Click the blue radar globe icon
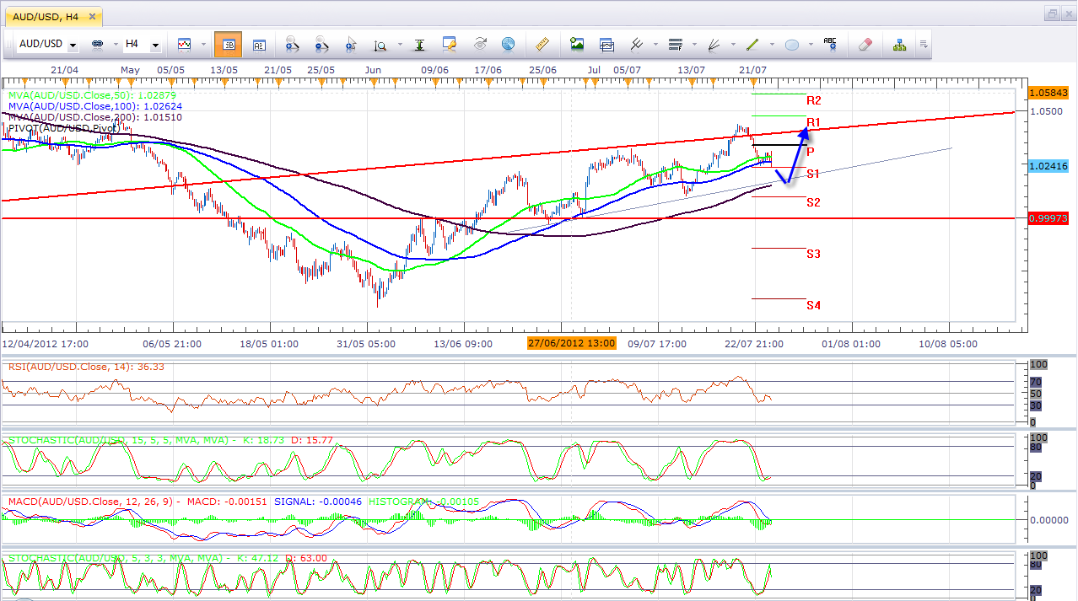Image resolution: width=1078 pixels, height=601 pixels. point(509,44)
